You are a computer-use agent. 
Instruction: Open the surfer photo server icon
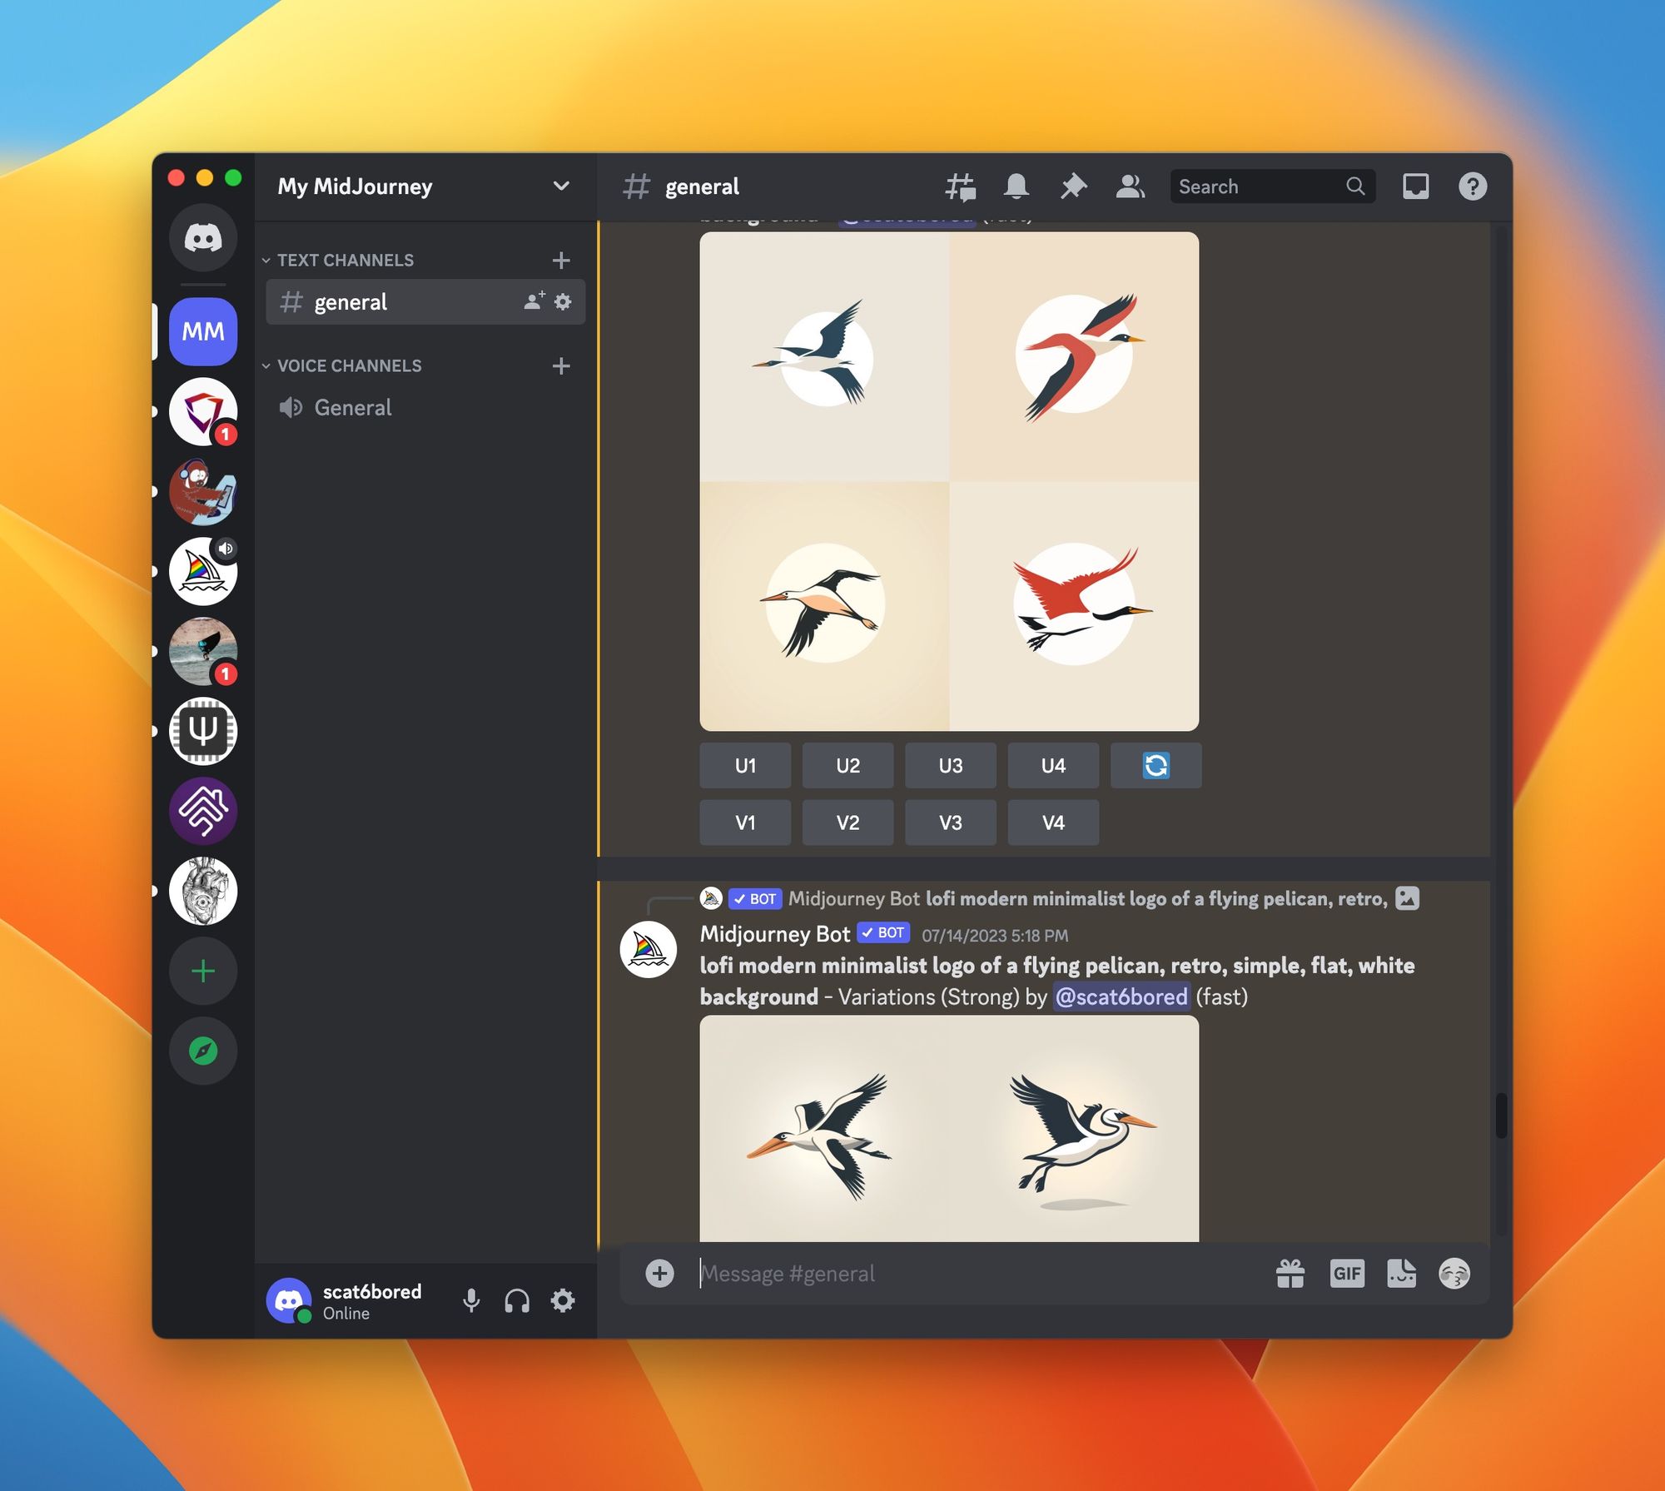tap(203, 651)
